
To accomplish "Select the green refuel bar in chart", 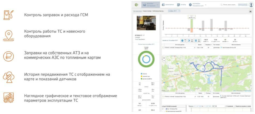I will 192,24.
